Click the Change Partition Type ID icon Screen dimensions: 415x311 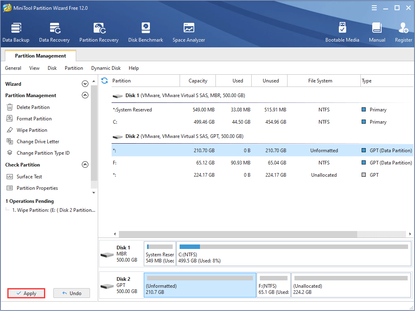[10, 153]
